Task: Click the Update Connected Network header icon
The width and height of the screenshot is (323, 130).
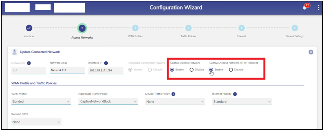Action: (14, 52)
